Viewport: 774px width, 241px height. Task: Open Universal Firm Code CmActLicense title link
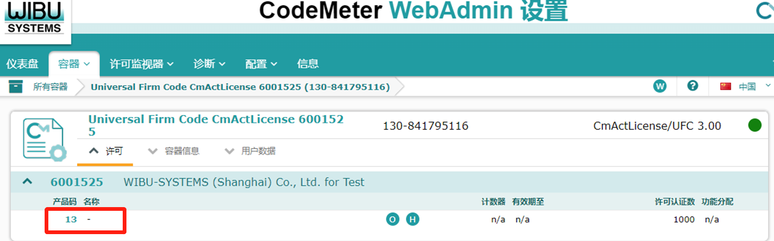pyautogui.click(x=216, y=126)
